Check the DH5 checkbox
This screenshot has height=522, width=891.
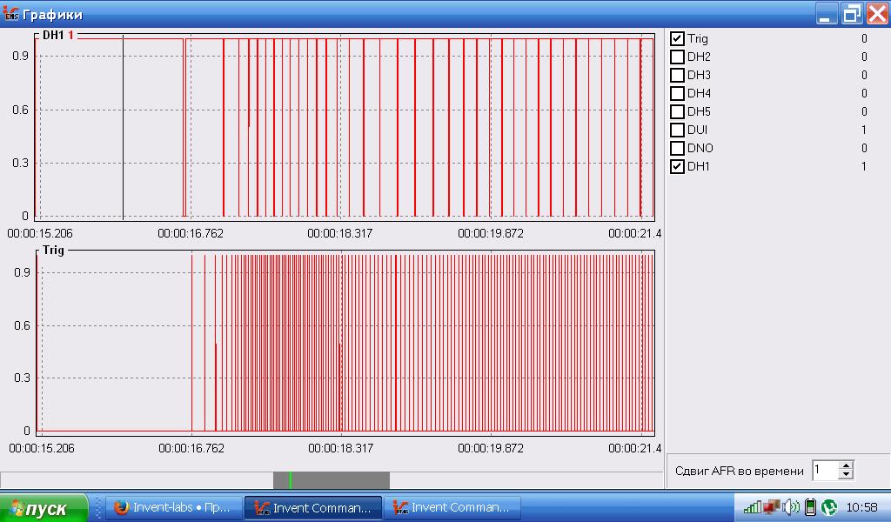click(x=677, y=111)
